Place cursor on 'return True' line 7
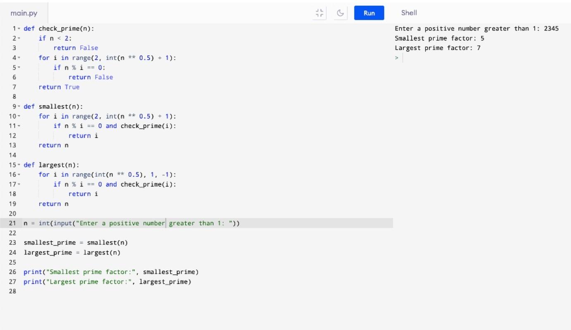 coord(59,87)
